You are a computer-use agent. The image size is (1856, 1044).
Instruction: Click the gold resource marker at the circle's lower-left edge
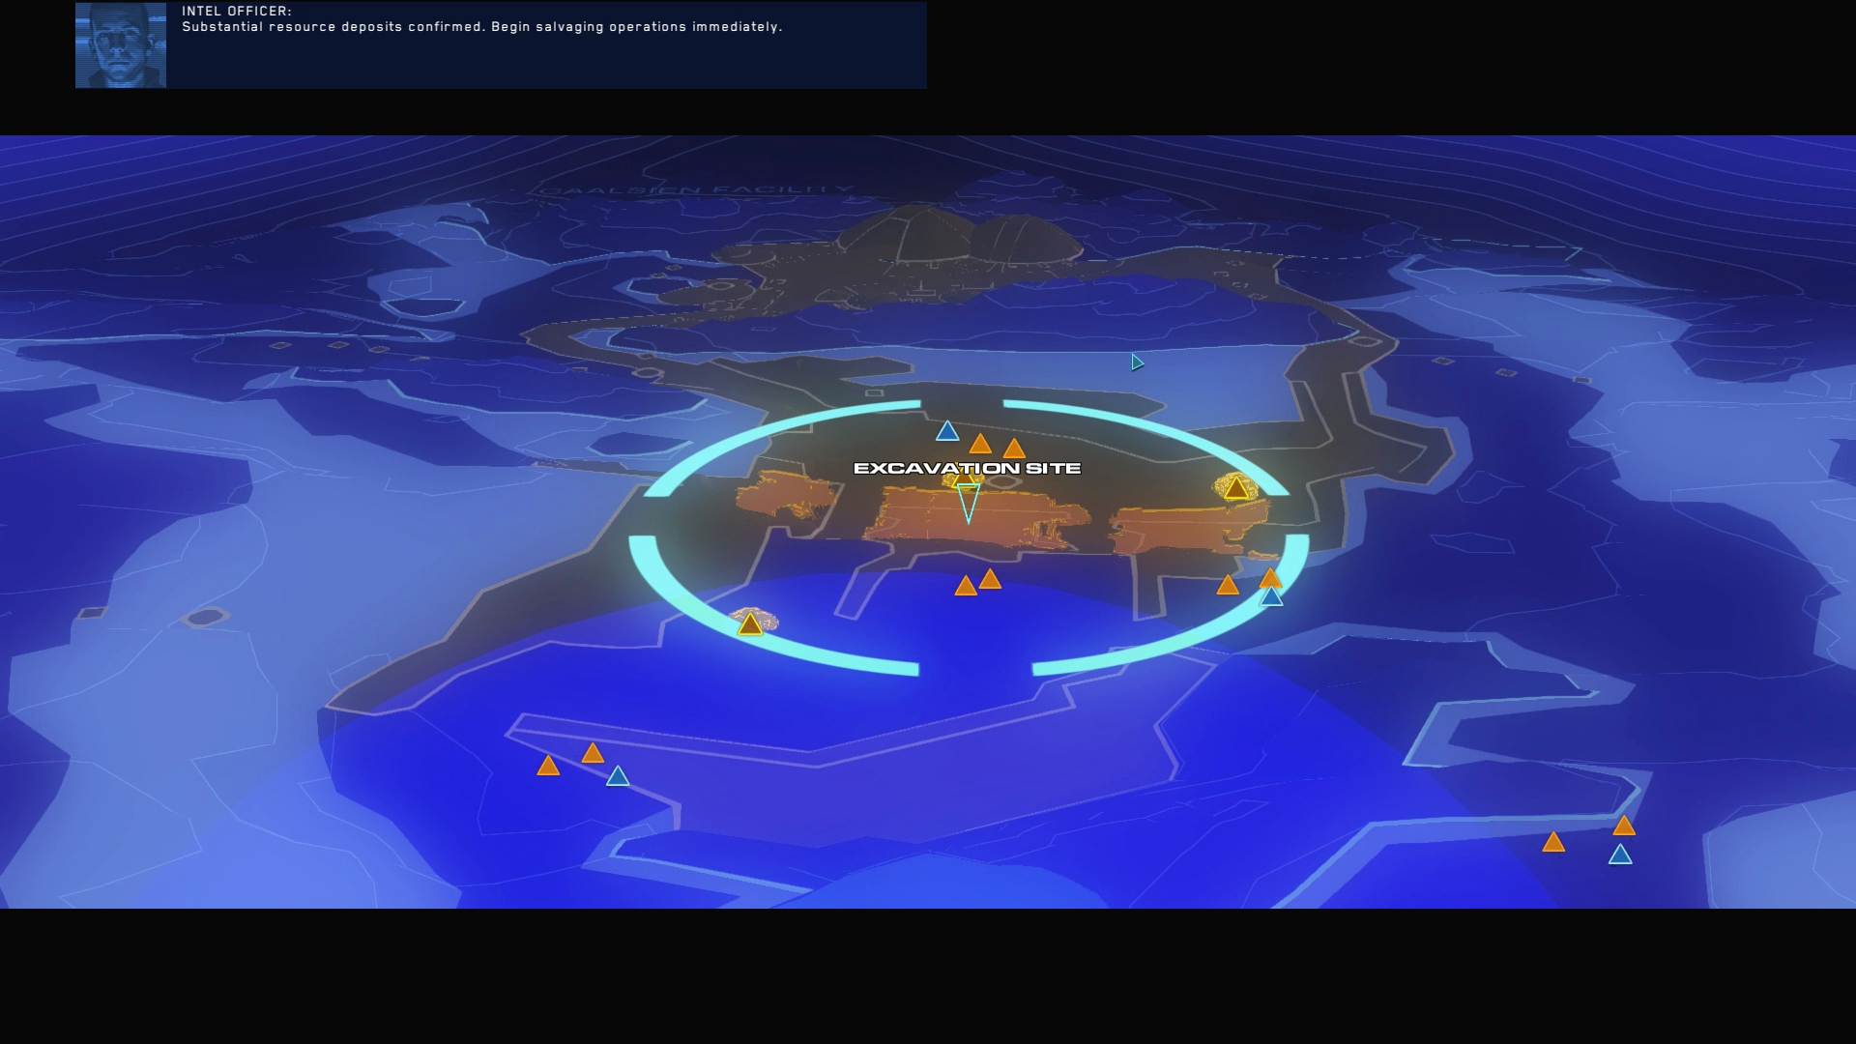tap(750, 624)
